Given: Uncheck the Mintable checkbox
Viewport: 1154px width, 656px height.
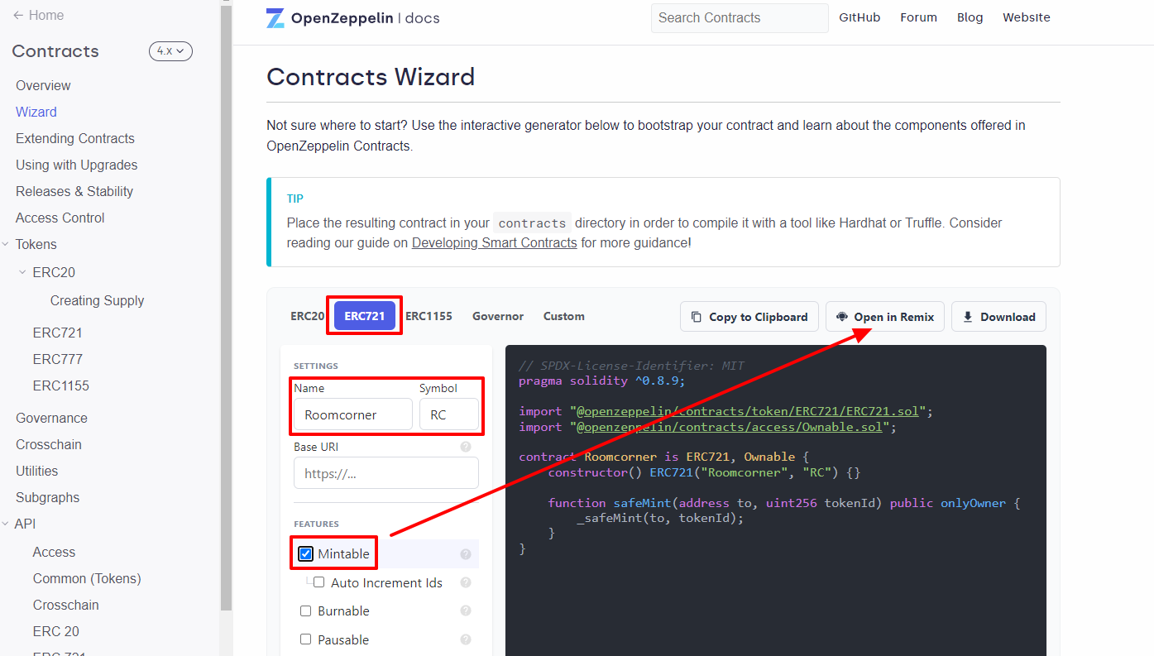Looking at the screenshot, I should tap(306, 553).
